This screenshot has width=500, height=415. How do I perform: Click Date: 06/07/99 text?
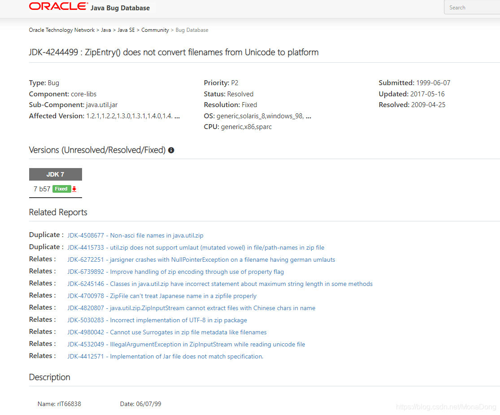point(141,404)
